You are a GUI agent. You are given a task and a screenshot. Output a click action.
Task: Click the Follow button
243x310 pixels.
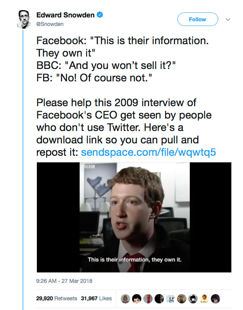pyautogui.click(x=197, y=19)
